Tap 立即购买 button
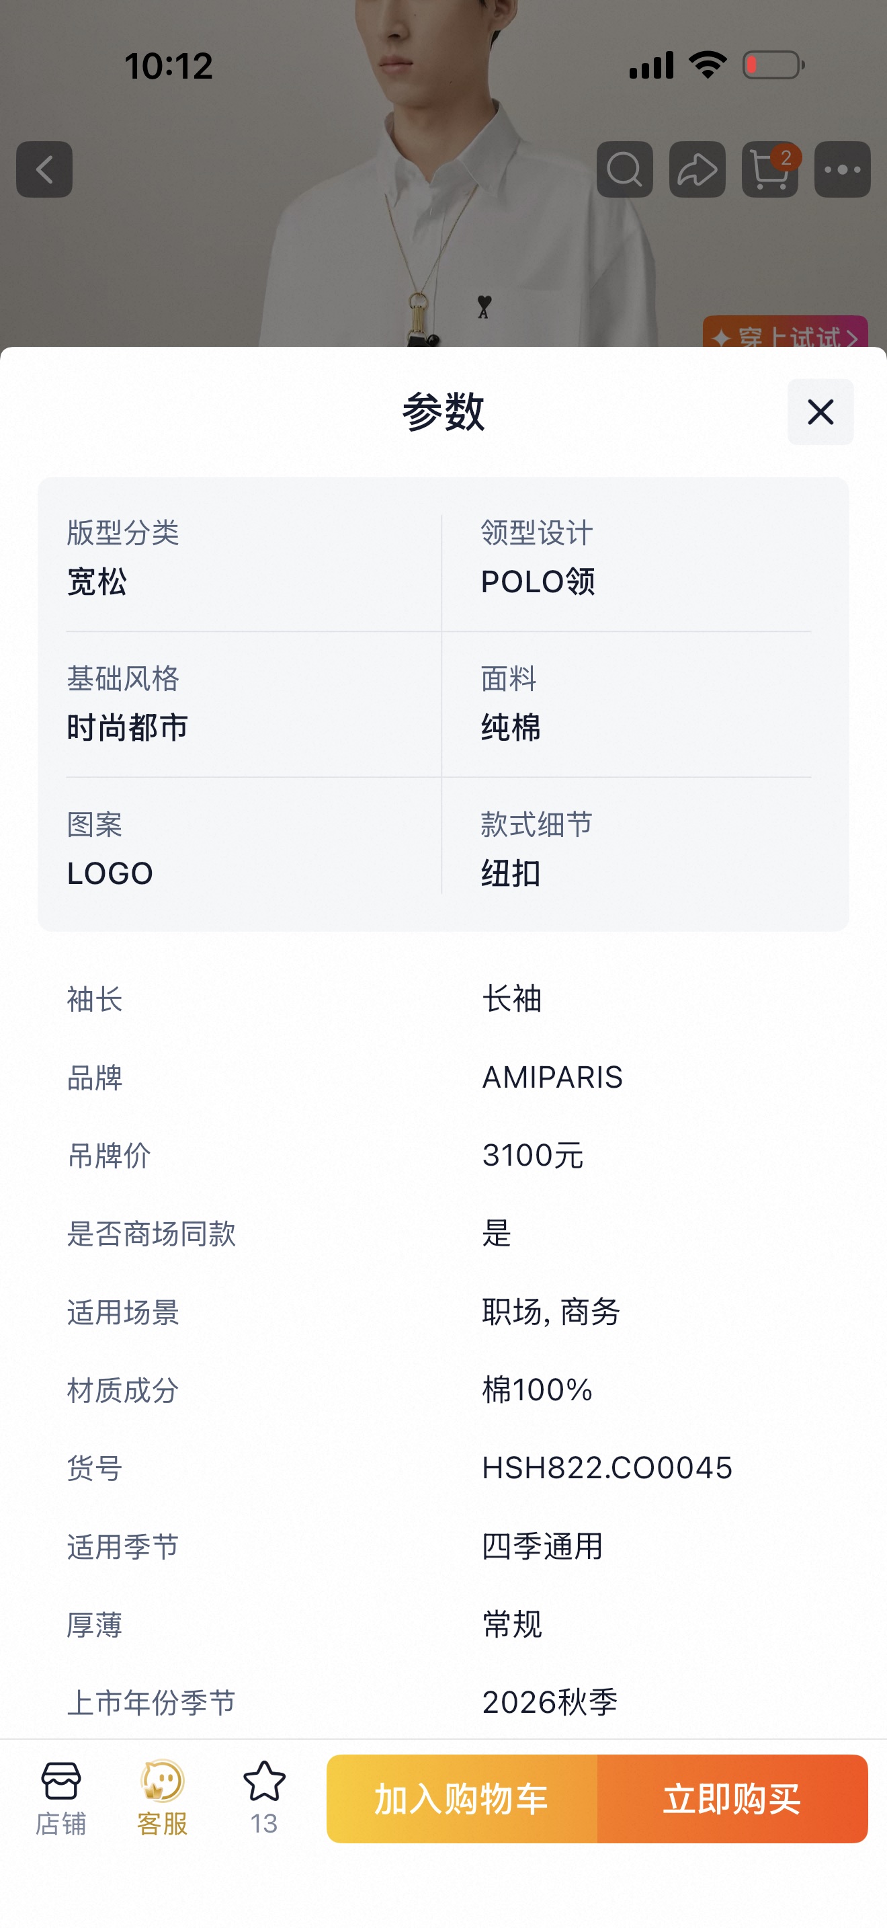Screen dimensions: 887x1928 (x=732, y=1798)
